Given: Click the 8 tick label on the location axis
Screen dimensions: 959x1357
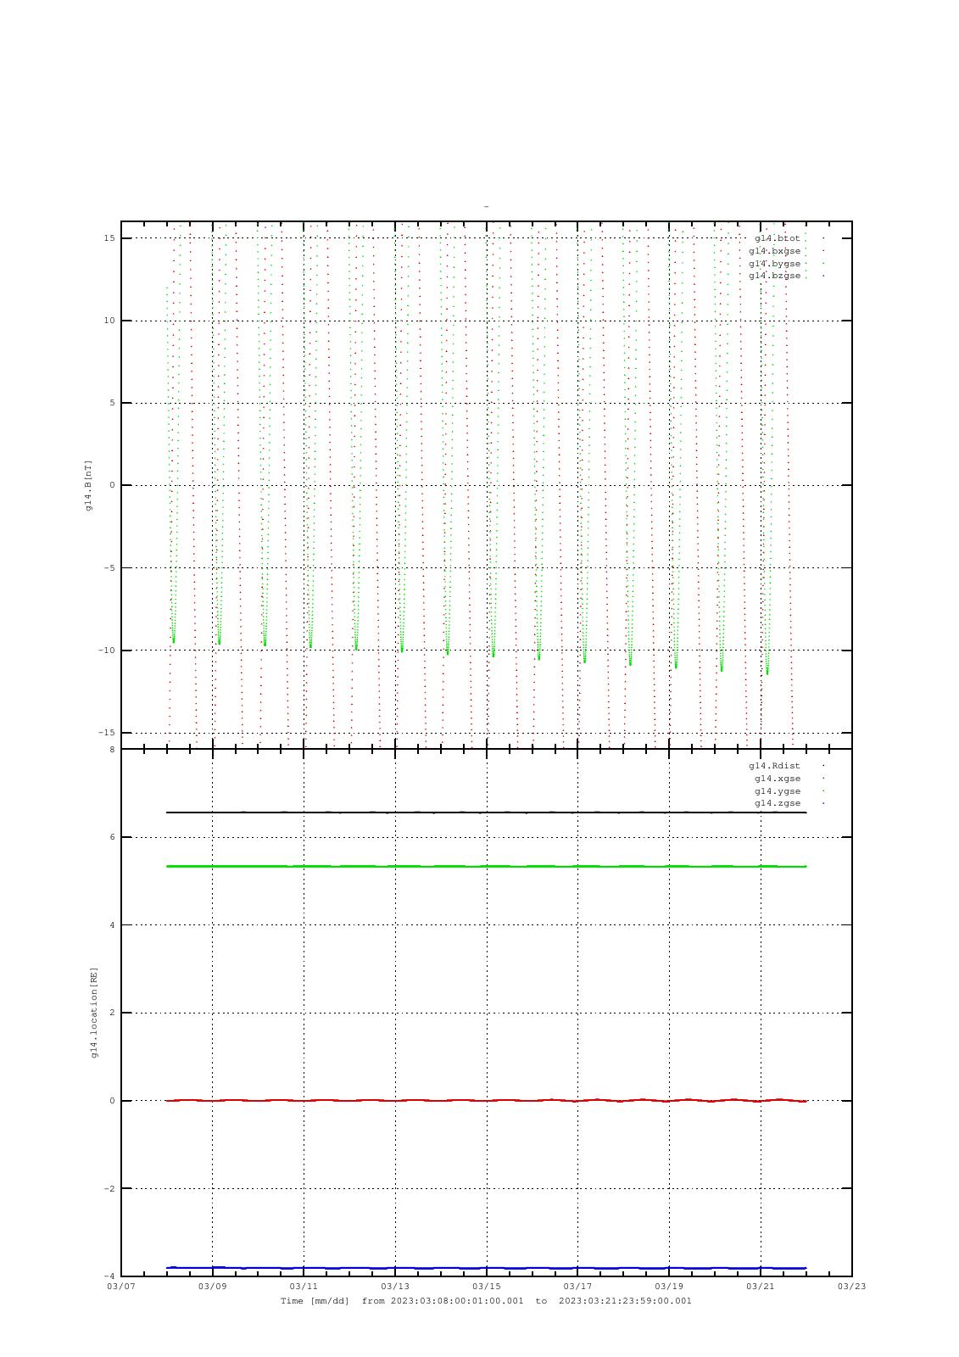Looking at the screenshot, I should click(x=112, y=750).
